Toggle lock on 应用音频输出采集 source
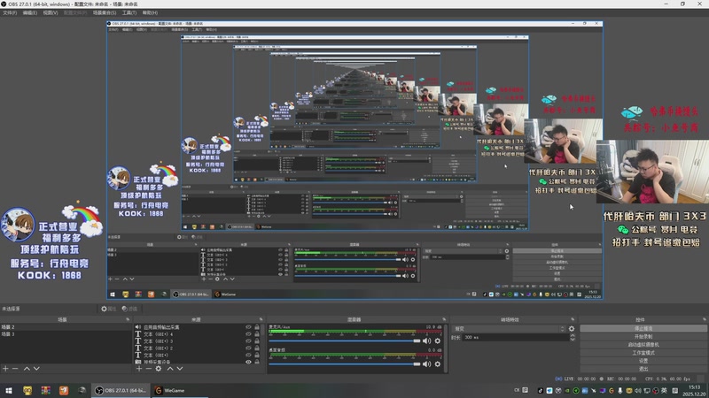The image size is (709, 398). point(257,327)
